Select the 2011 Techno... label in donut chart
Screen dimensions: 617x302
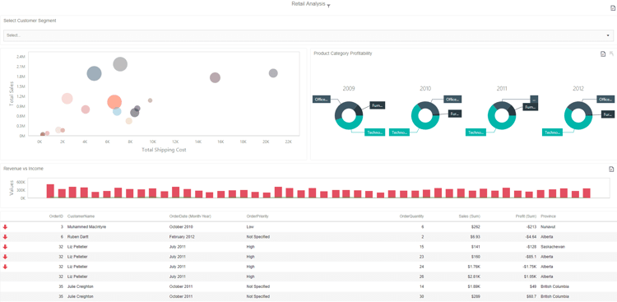[x=476, y=132]
